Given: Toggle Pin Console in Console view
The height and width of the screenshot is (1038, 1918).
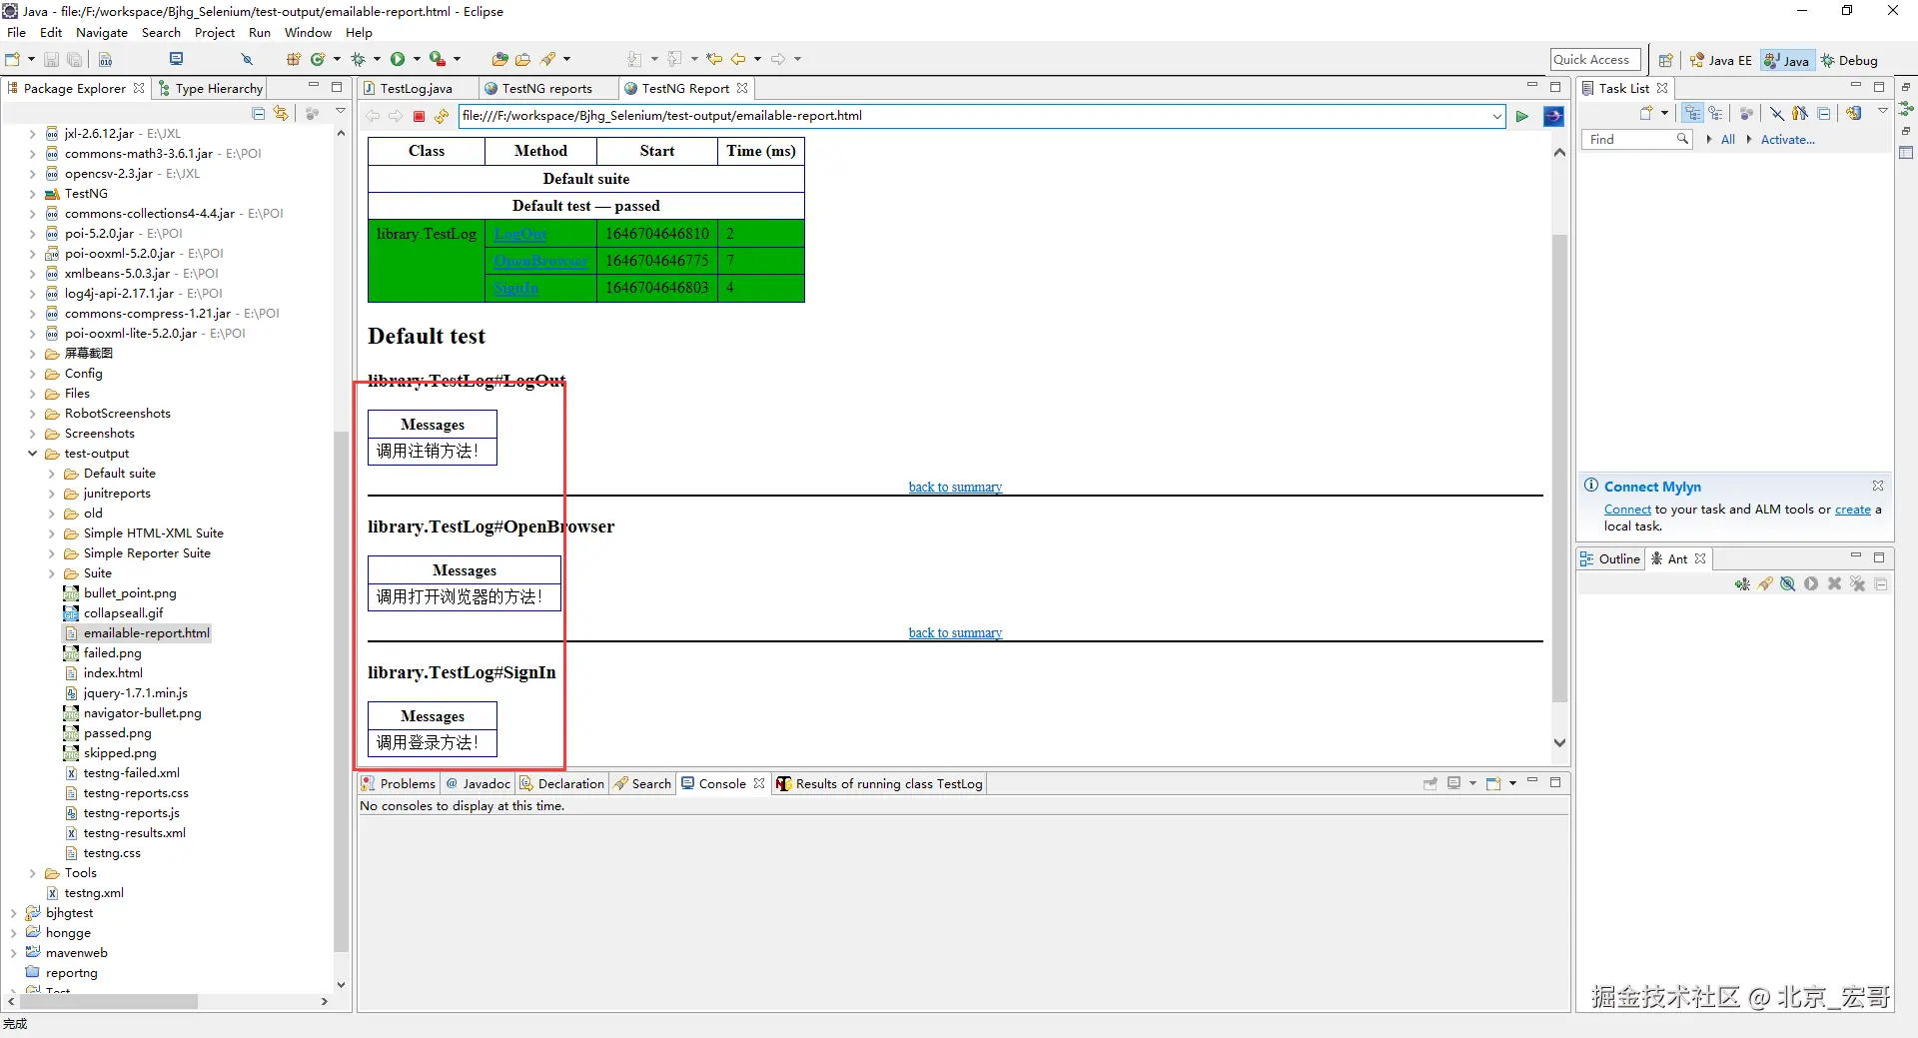Looking at the screenshot, I should (x=1431, y=783).
